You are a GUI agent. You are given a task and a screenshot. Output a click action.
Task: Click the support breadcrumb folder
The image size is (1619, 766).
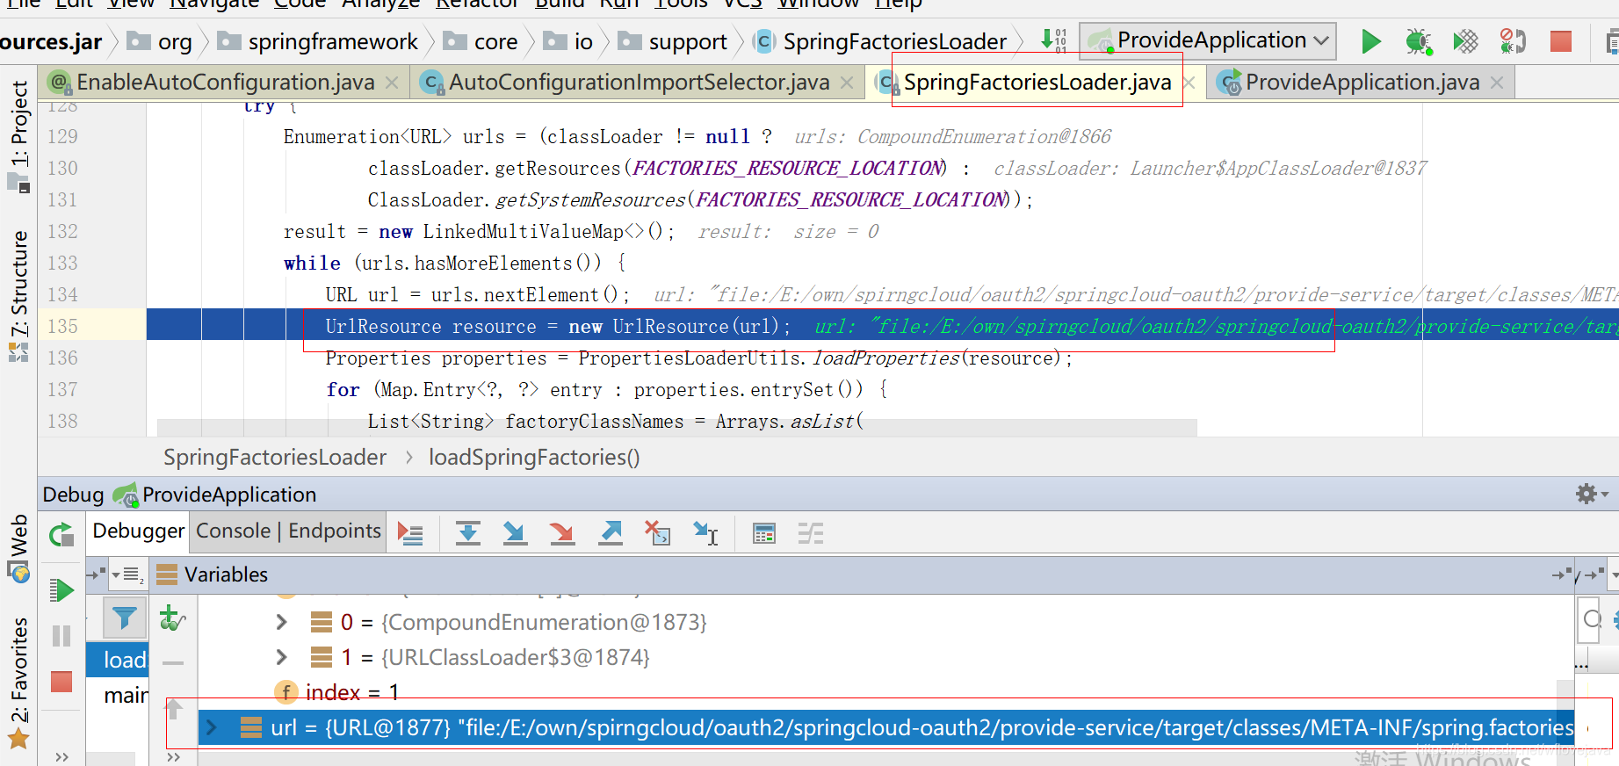673,41
